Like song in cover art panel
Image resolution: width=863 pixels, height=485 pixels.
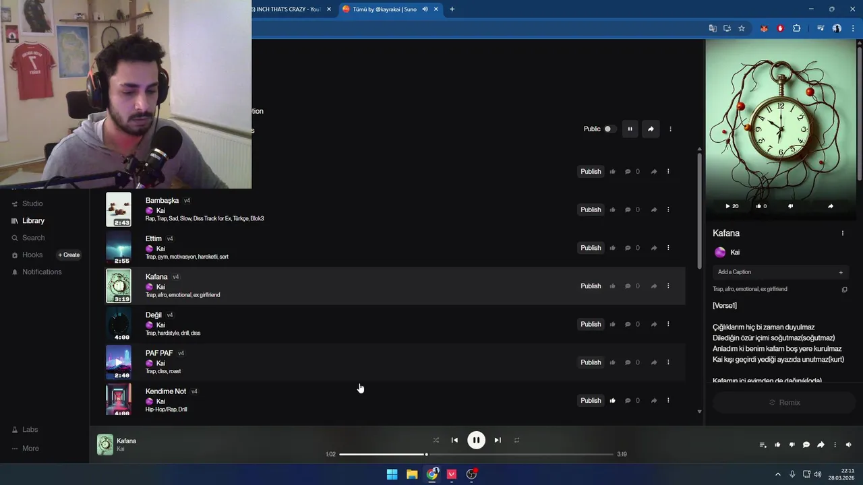761,206
